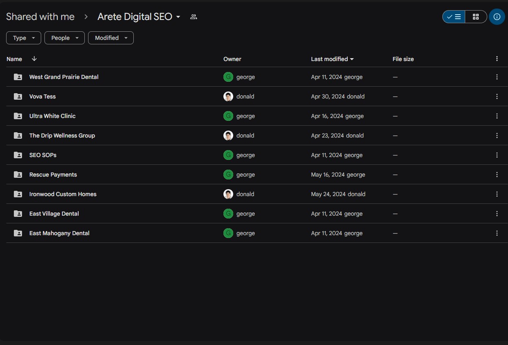508x345 pixels.
Task: Switch to list layout view
Action: pyautogui.click(x=454, y=17)
